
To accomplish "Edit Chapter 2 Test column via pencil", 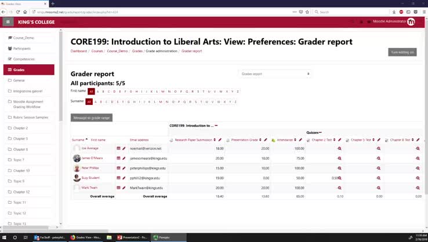I will point(340,140).
